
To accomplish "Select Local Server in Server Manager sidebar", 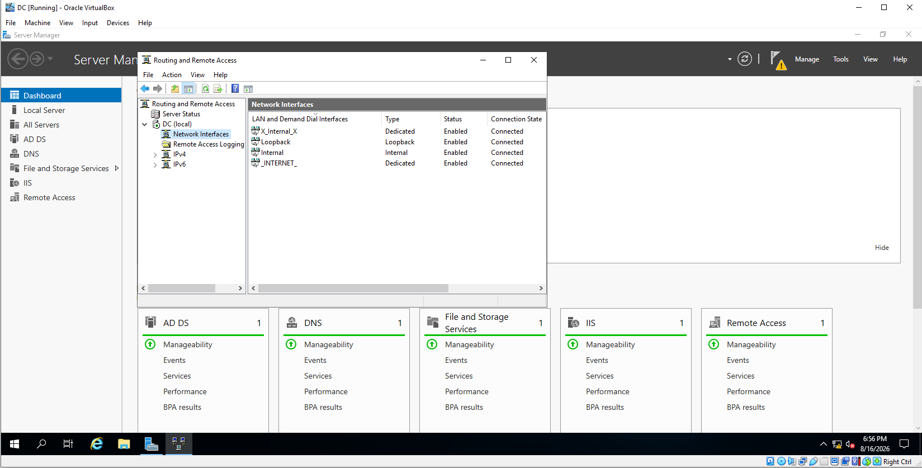I will [x=44, y=110].
